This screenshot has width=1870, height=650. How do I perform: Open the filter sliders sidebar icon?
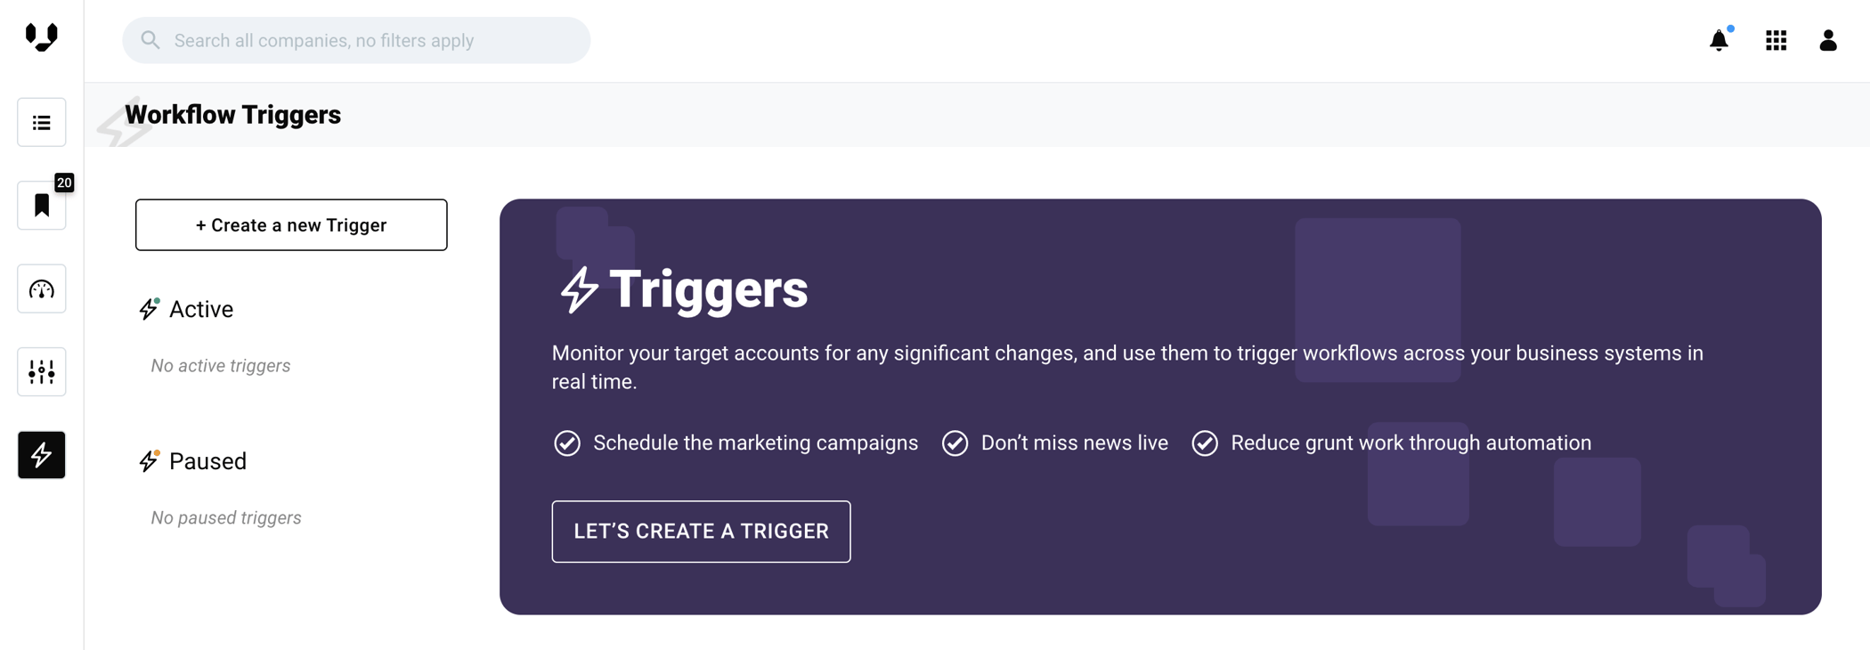42,372
